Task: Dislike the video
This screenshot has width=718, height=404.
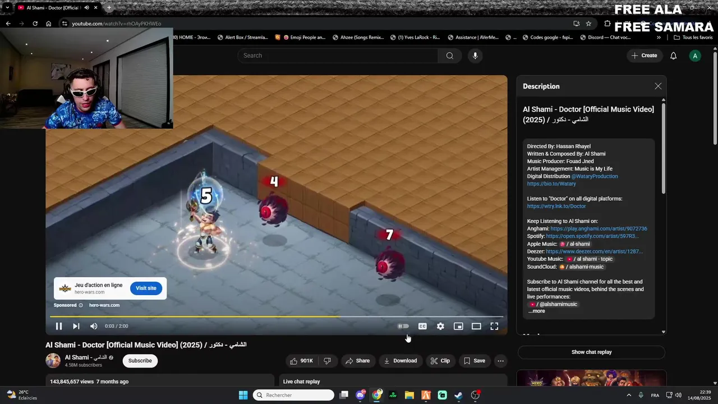Action: pyautogui.click(x=327, y=361)
